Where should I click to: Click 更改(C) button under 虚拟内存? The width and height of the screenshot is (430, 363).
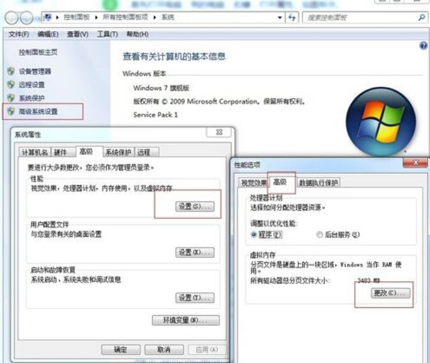click(391, 293)
